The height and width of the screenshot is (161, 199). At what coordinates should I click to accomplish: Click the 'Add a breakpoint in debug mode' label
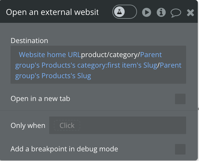coord(64,149)
